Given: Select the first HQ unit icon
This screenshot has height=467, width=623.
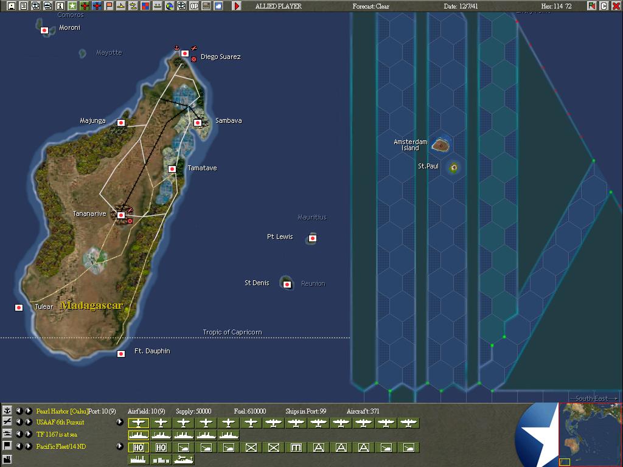Looking at the screenshot, I should pos(138,448).
